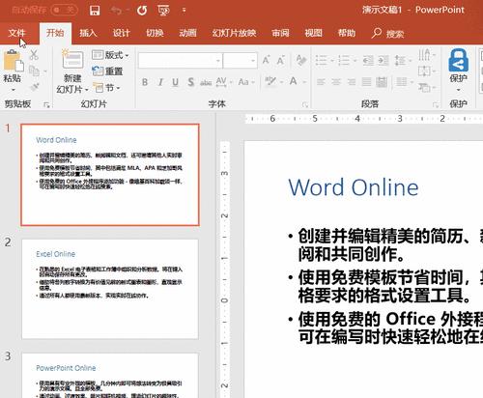Screen dimensions: 483x398
Task: Click the Paste (粘贴) clipboard icon
Action: 13,61
